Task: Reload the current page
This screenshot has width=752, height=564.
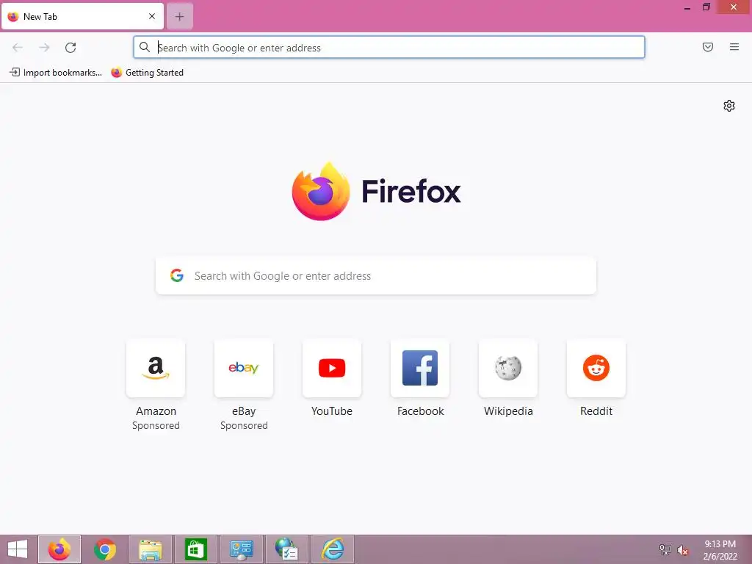Action: pyautogui.click(x=70, y=47)
